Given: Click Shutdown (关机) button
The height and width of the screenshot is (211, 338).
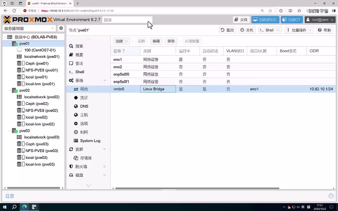Looking at the screenshot, I should (246, 30).
